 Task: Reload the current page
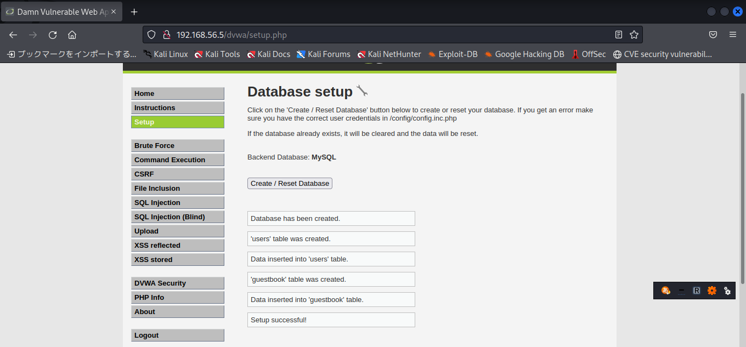pos(52,34)
